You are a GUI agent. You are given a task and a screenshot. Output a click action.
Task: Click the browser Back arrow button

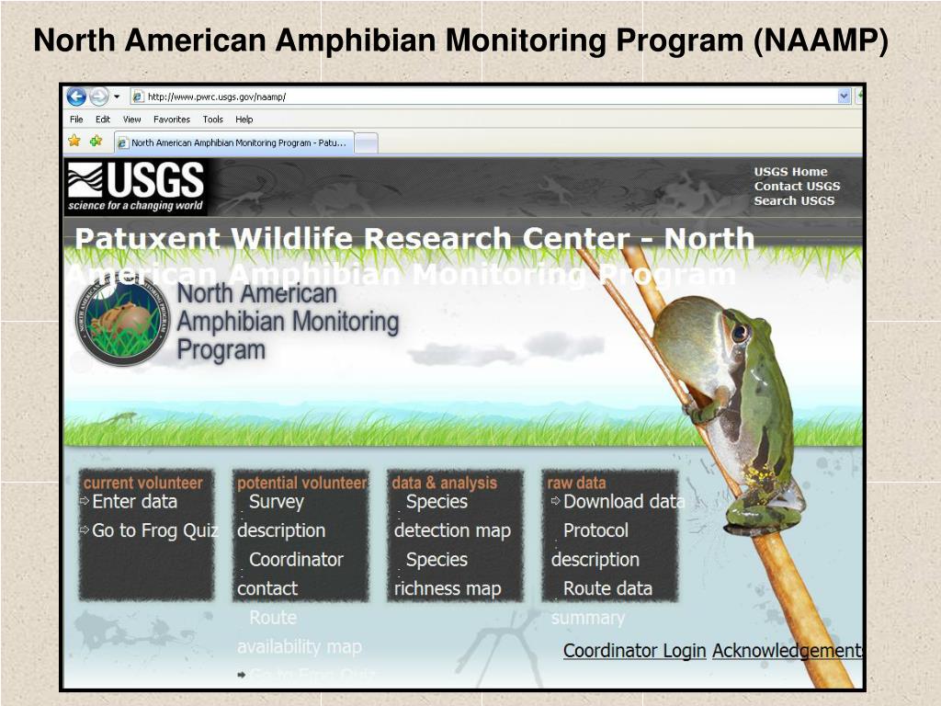[76, 96]
